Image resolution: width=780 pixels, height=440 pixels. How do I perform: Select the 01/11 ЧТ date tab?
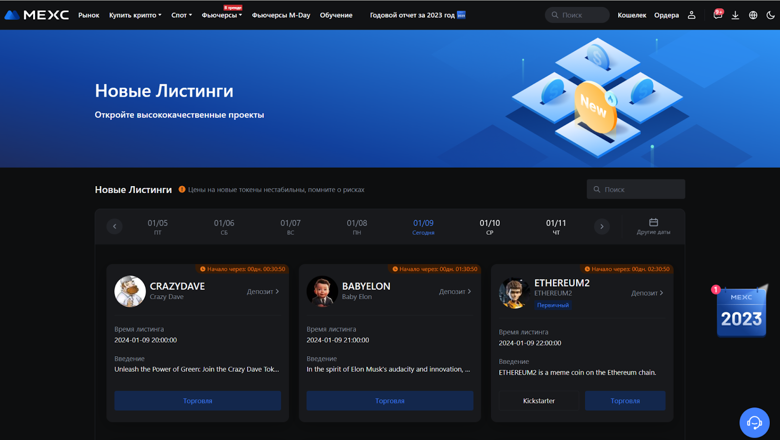[x=556, y=227]
